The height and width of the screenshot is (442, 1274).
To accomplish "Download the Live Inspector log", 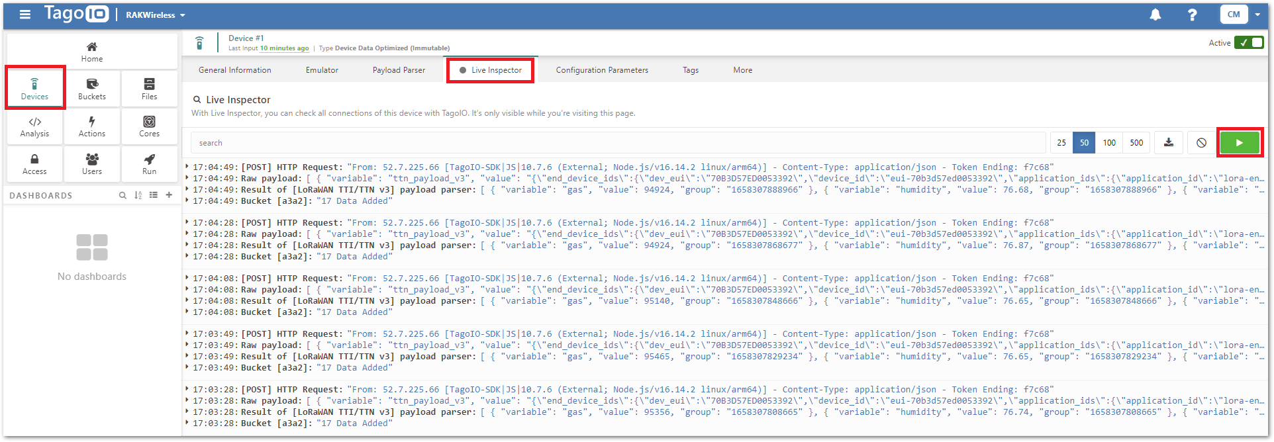I will coord(1169,143).
